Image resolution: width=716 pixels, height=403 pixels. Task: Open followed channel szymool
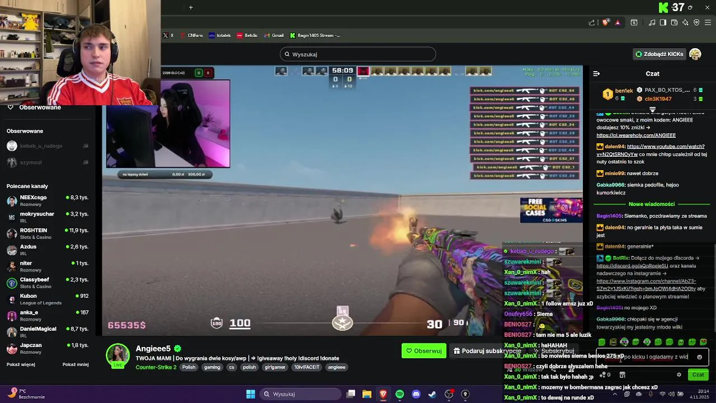pyautogui.click(x=48, y=162)
